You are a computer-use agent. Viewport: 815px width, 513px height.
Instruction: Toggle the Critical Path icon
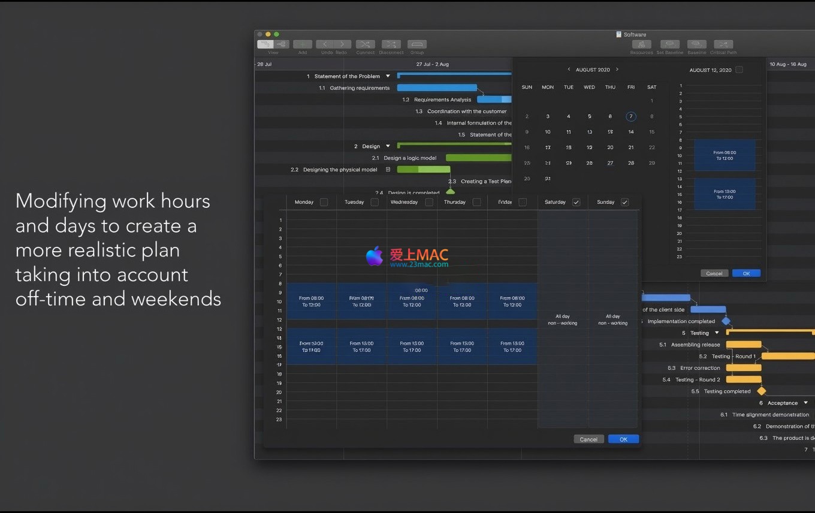click(723, 44)
